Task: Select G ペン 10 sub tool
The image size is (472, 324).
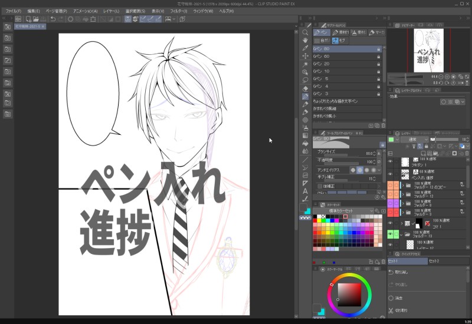Action: click(x=348, y=71)
